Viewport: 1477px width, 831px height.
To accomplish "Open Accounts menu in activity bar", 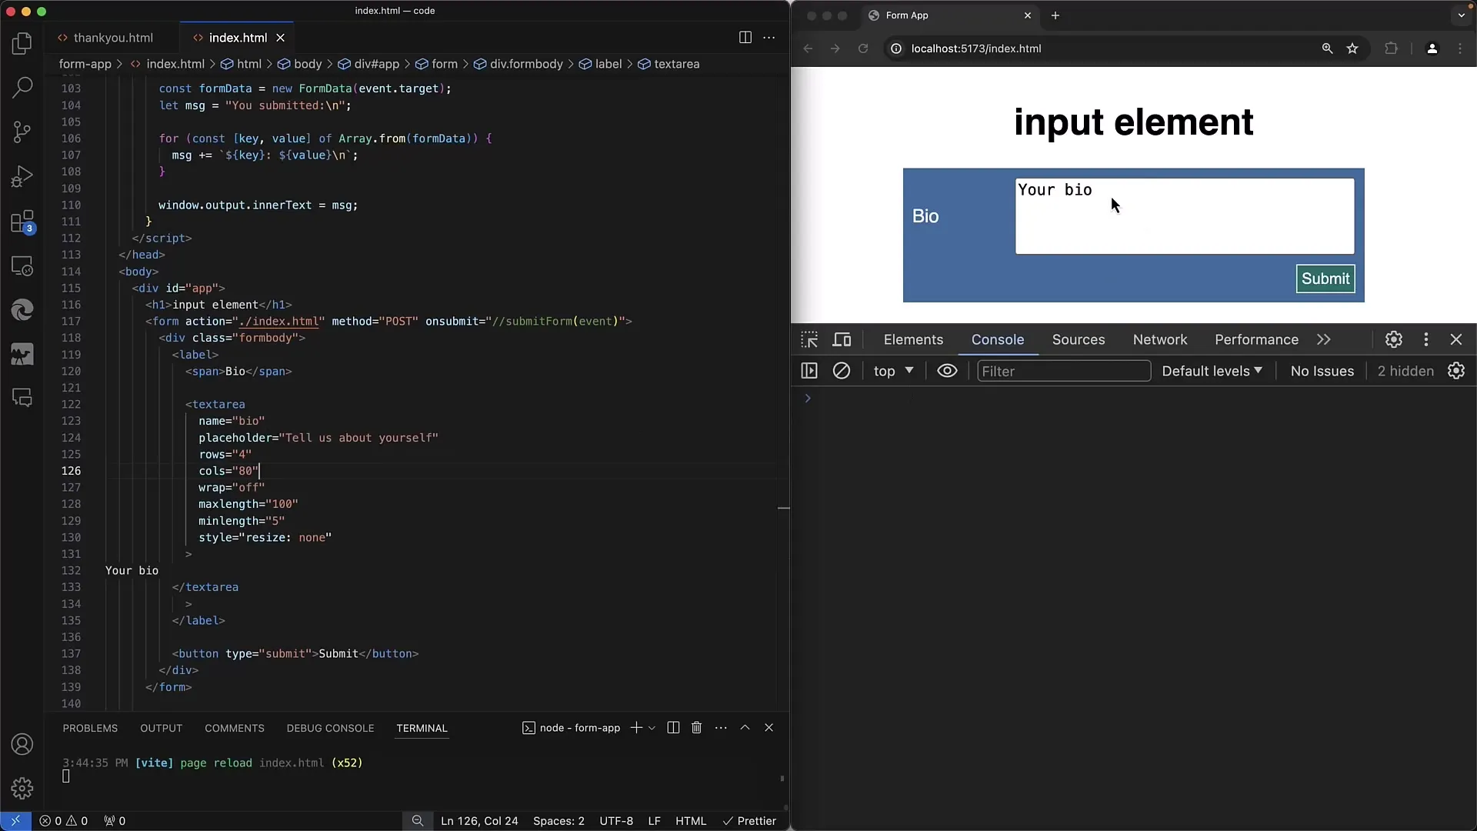I will 22,744.
